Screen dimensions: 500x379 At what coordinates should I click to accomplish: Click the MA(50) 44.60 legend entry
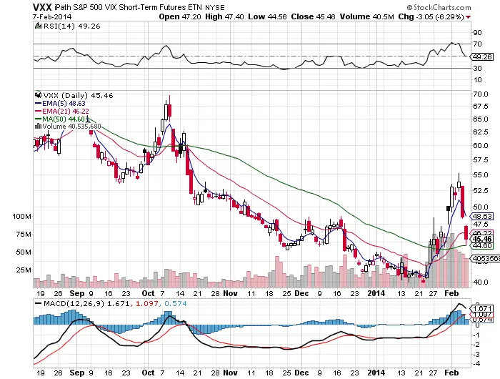click(x=65, y=119)
